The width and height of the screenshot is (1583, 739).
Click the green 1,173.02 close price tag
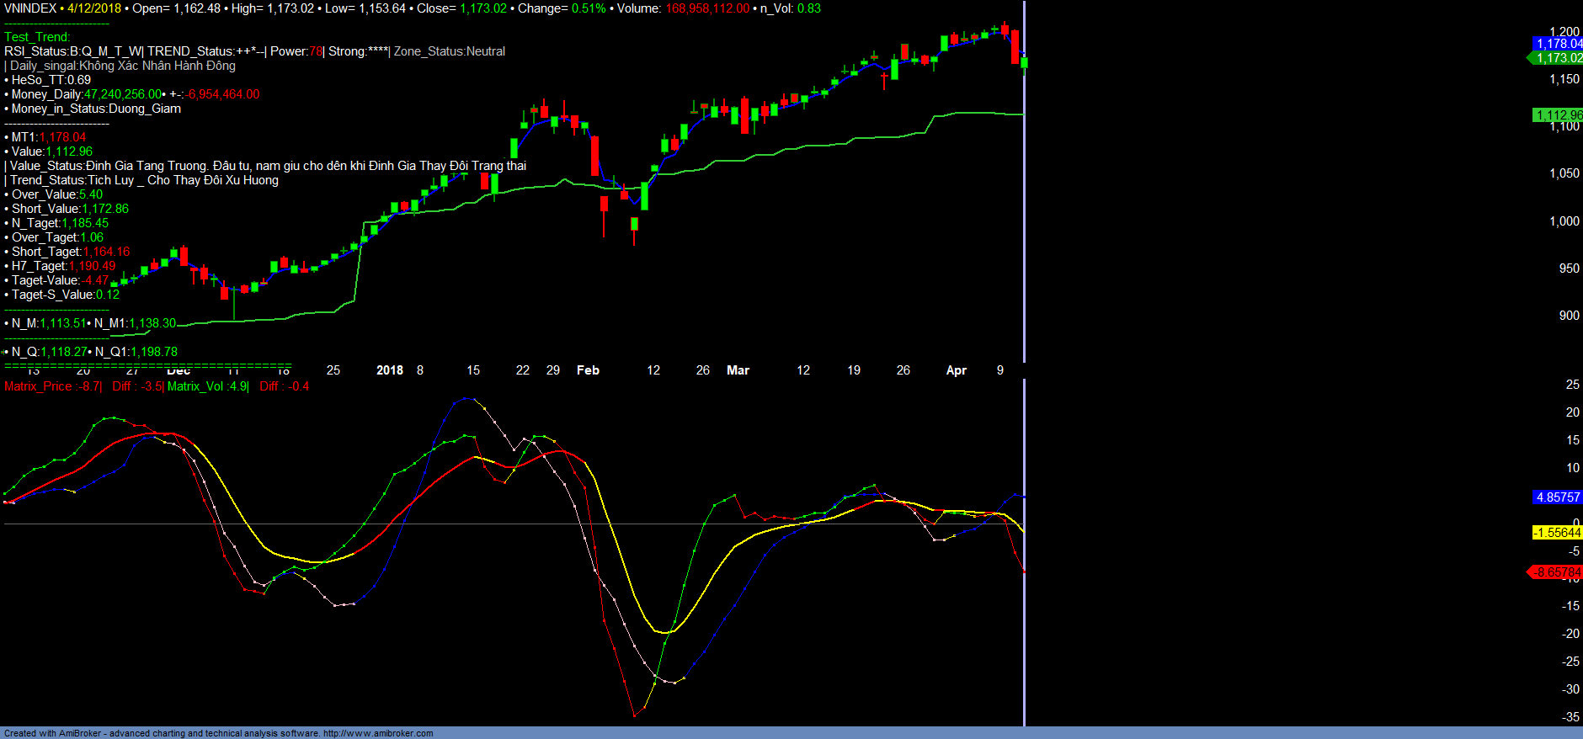point(1558,58)
